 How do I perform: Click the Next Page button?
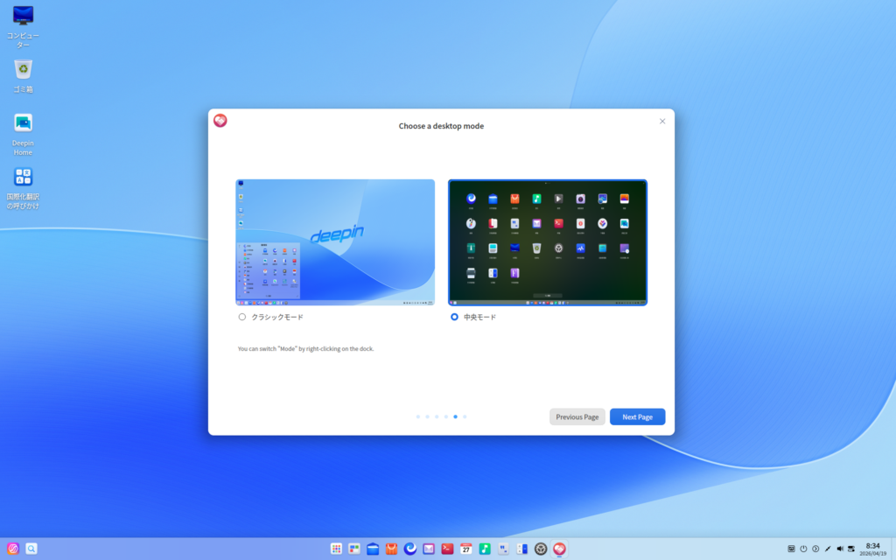point(637,416)
